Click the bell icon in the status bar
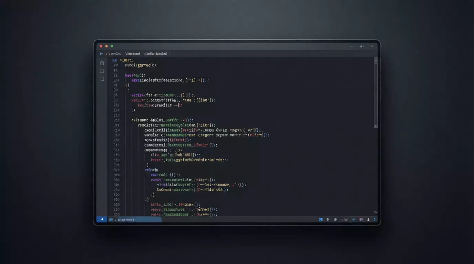Viewport: 474px width, 264px height. click(x=368, y=219)
